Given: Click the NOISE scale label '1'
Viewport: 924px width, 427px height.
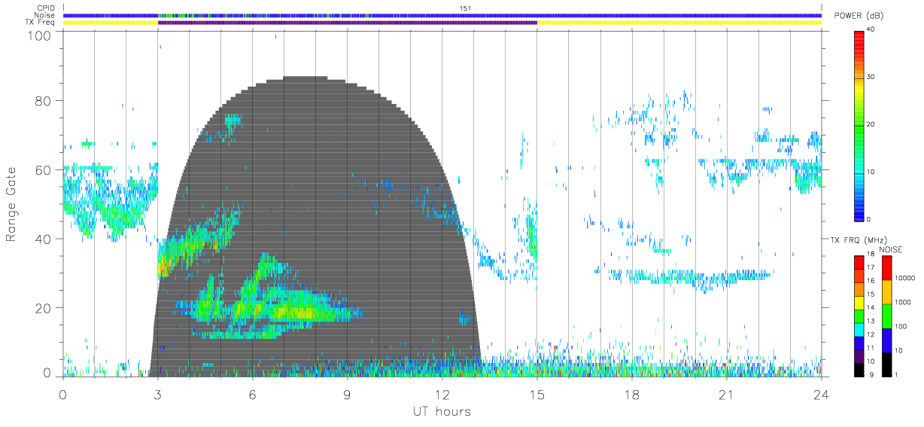Looking at the screenshot, I should (898, 374).
